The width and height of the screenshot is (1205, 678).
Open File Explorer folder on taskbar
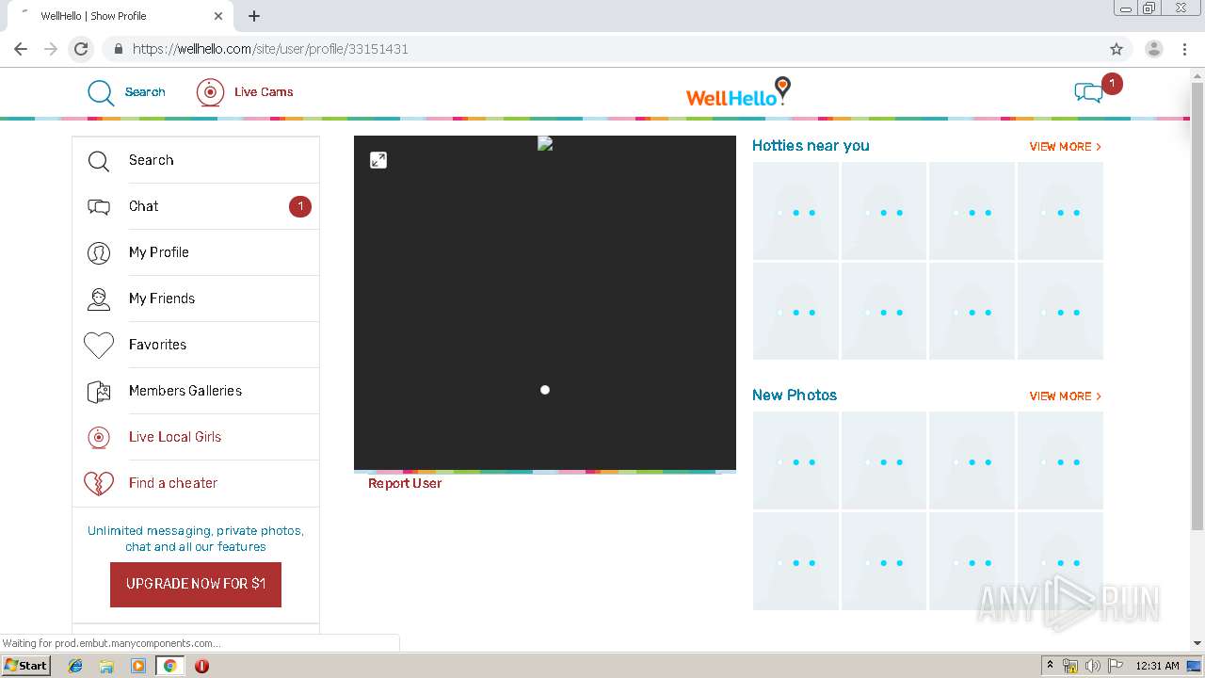106,666
